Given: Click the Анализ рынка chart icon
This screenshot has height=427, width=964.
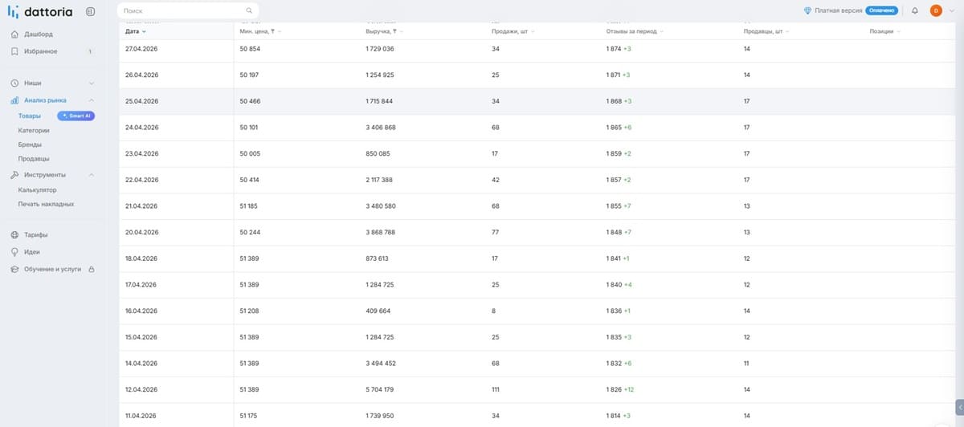Looking at the screenshot, I should (x=14, y=100).
